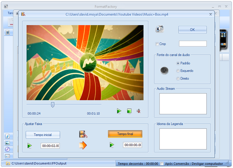The image size is (233, 168).
Task: Enable the Crop checkbox
Action: [x=157, y=44]
